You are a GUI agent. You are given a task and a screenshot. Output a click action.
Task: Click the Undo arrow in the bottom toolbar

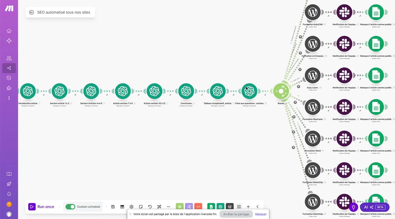click(x=150, y=207)
